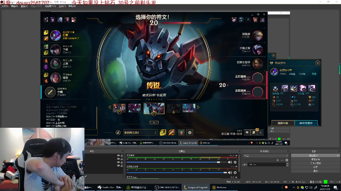Undock the scene transitions panel
The image size is (341, 191).
tap(288, 151)
